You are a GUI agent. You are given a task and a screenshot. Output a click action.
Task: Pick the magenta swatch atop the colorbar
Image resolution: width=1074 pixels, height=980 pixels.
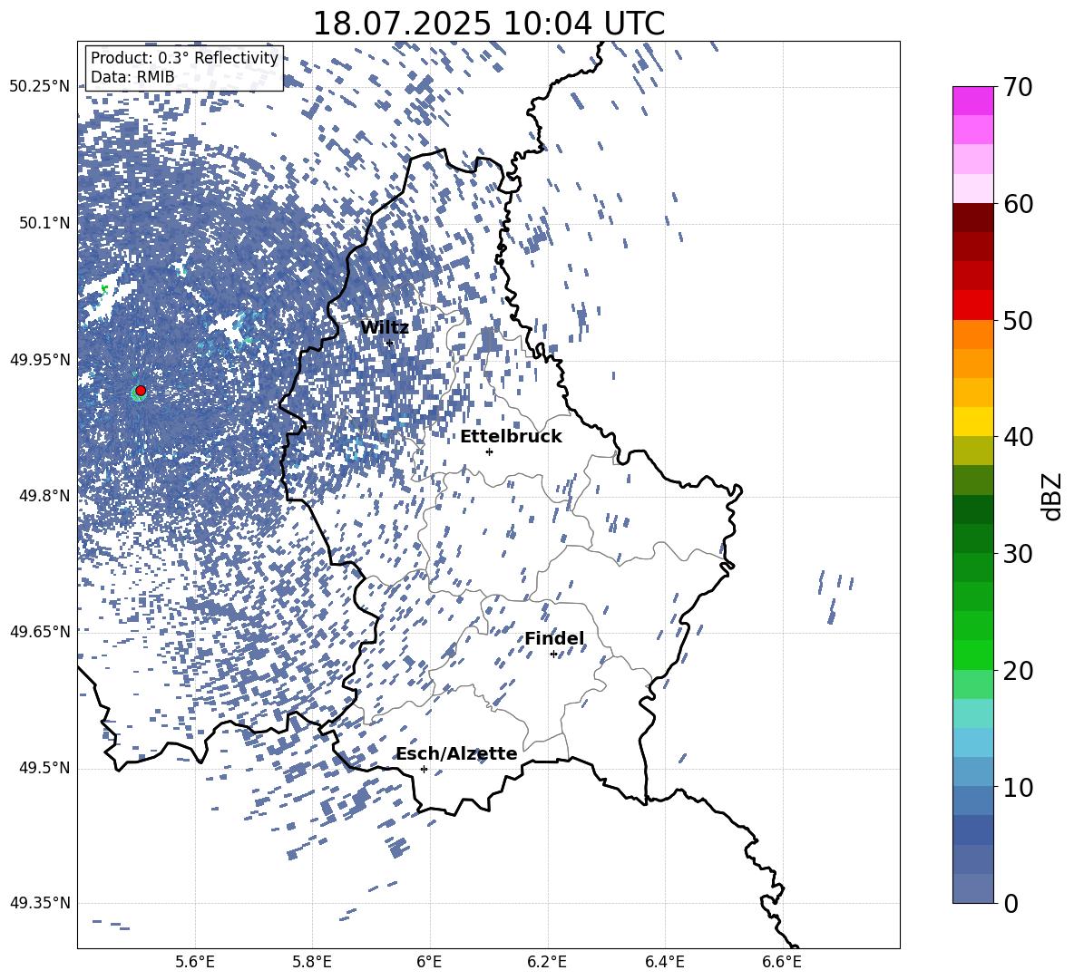pos(973,102)
